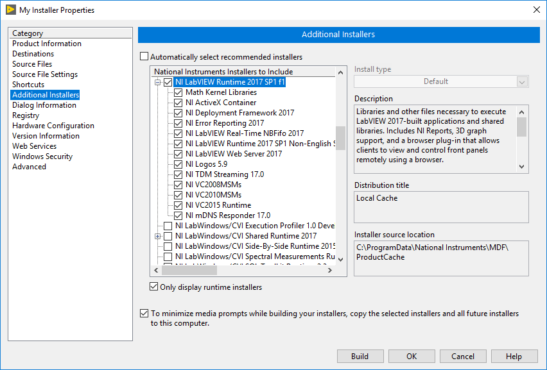The image size is (547, 370).
Task: Open Help for this dialog
Action: point(514,356)
